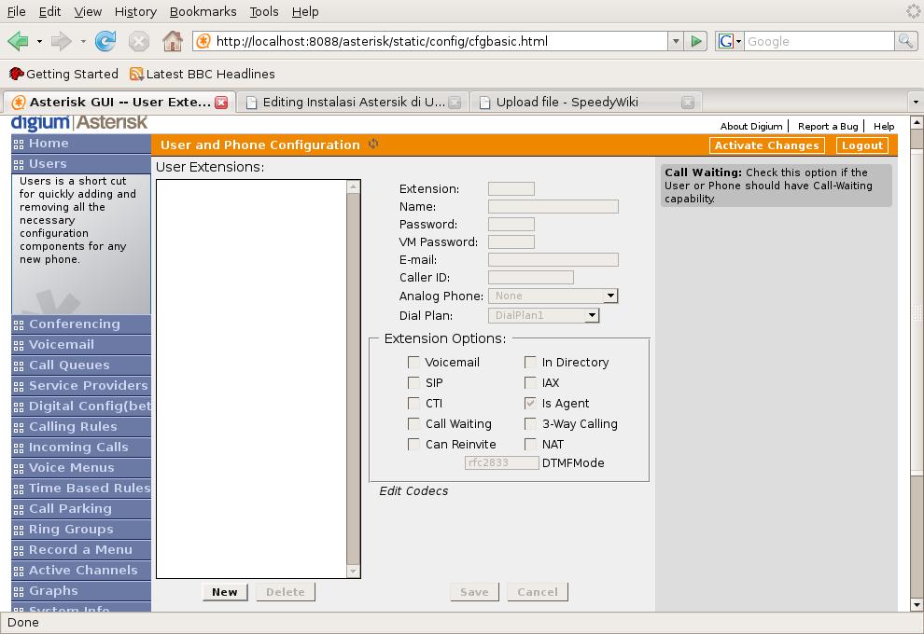Close the Asterisk GUI tab

point(221,103)
